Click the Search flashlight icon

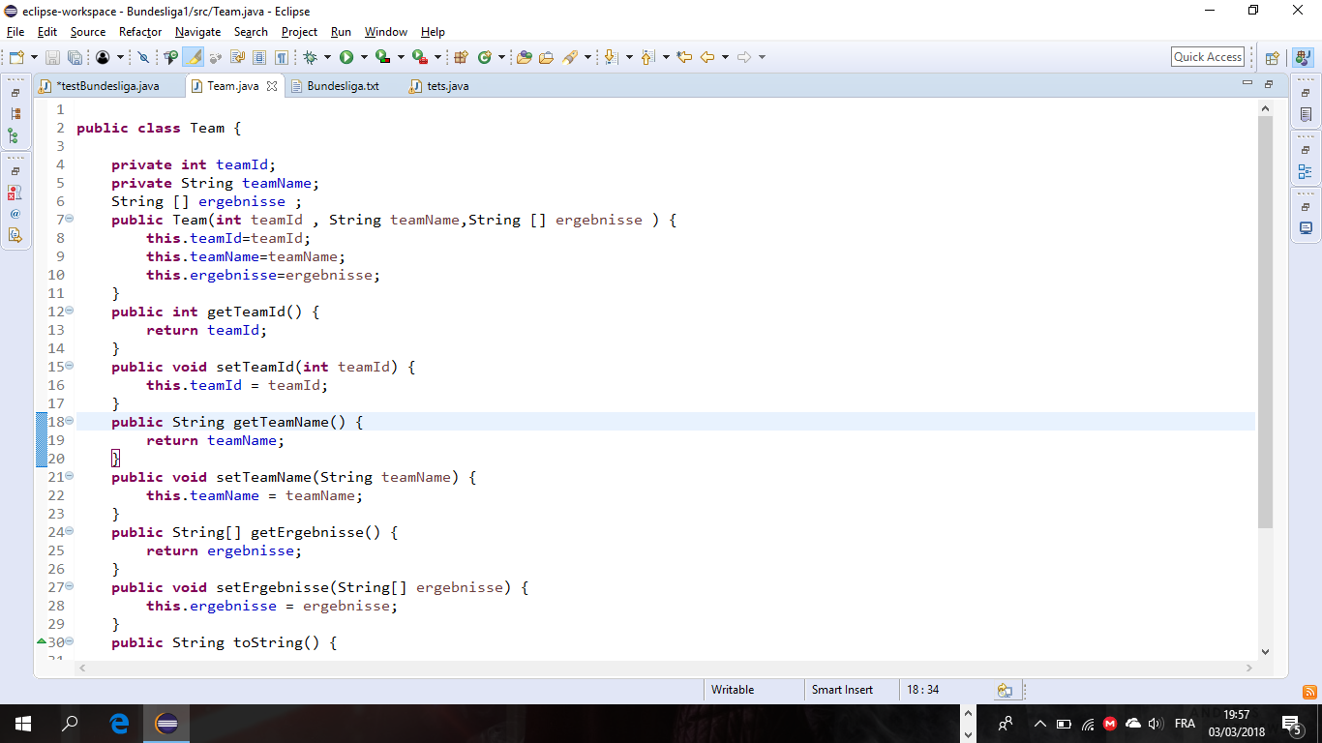pyautogui.click(x=569, y=57)
